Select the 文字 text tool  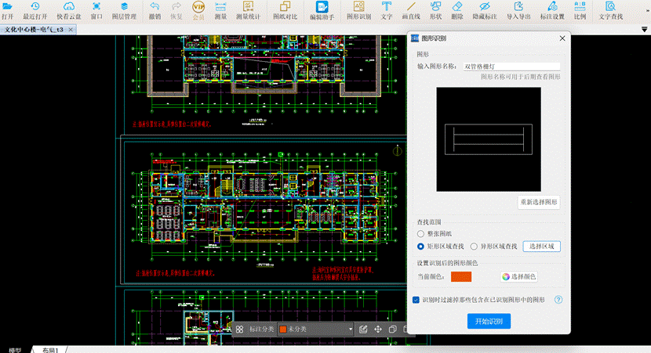tap(386, 10)
